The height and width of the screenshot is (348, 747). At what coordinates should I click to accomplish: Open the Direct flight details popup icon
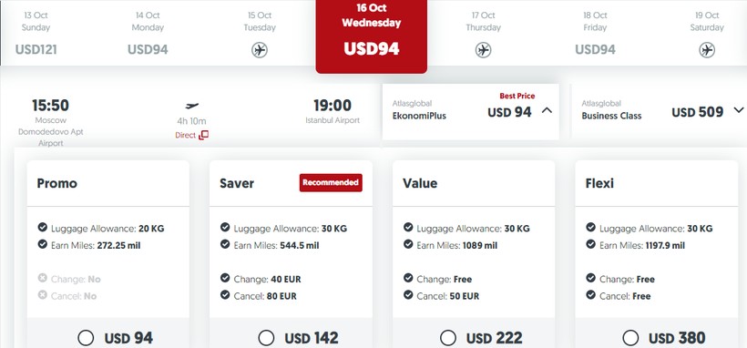pos(203,135)
